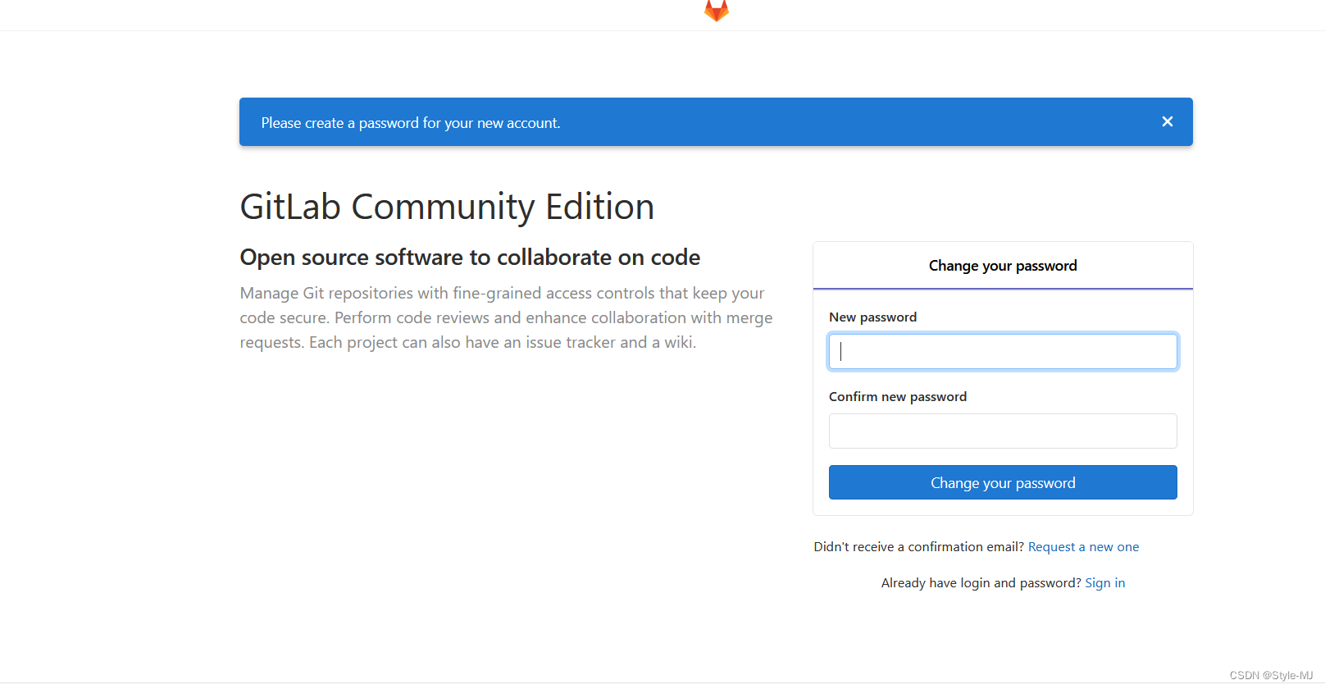Image resolution: width=1325 pixels, height=689 pixels.
Task: Submit with Change your password button
Action: point(1003,482)
